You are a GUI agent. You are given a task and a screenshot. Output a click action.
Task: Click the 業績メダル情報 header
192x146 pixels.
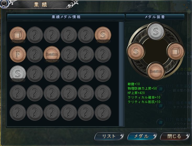(66, 17)
